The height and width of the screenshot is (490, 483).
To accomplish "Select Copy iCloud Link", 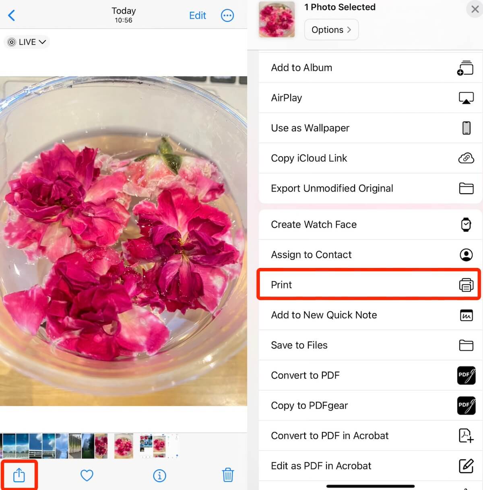I will click(x=370, y=158).
